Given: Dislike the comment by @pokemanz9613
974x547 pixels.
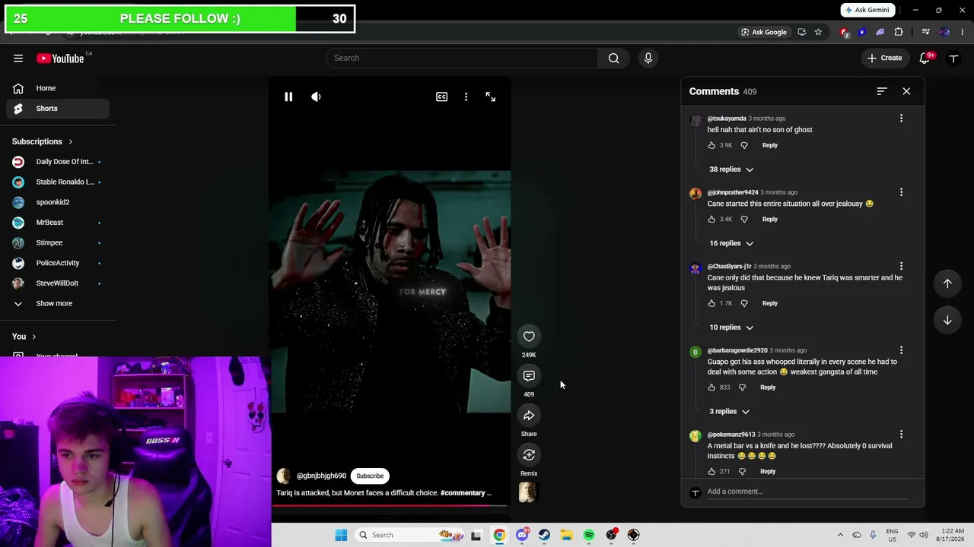Looking at the screenshot, I should point(742,472).
